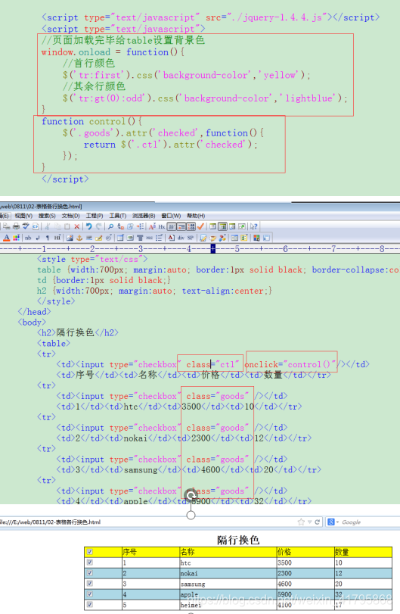
Task: Click the SP span tag icon
Action: (x=191, y=238)
